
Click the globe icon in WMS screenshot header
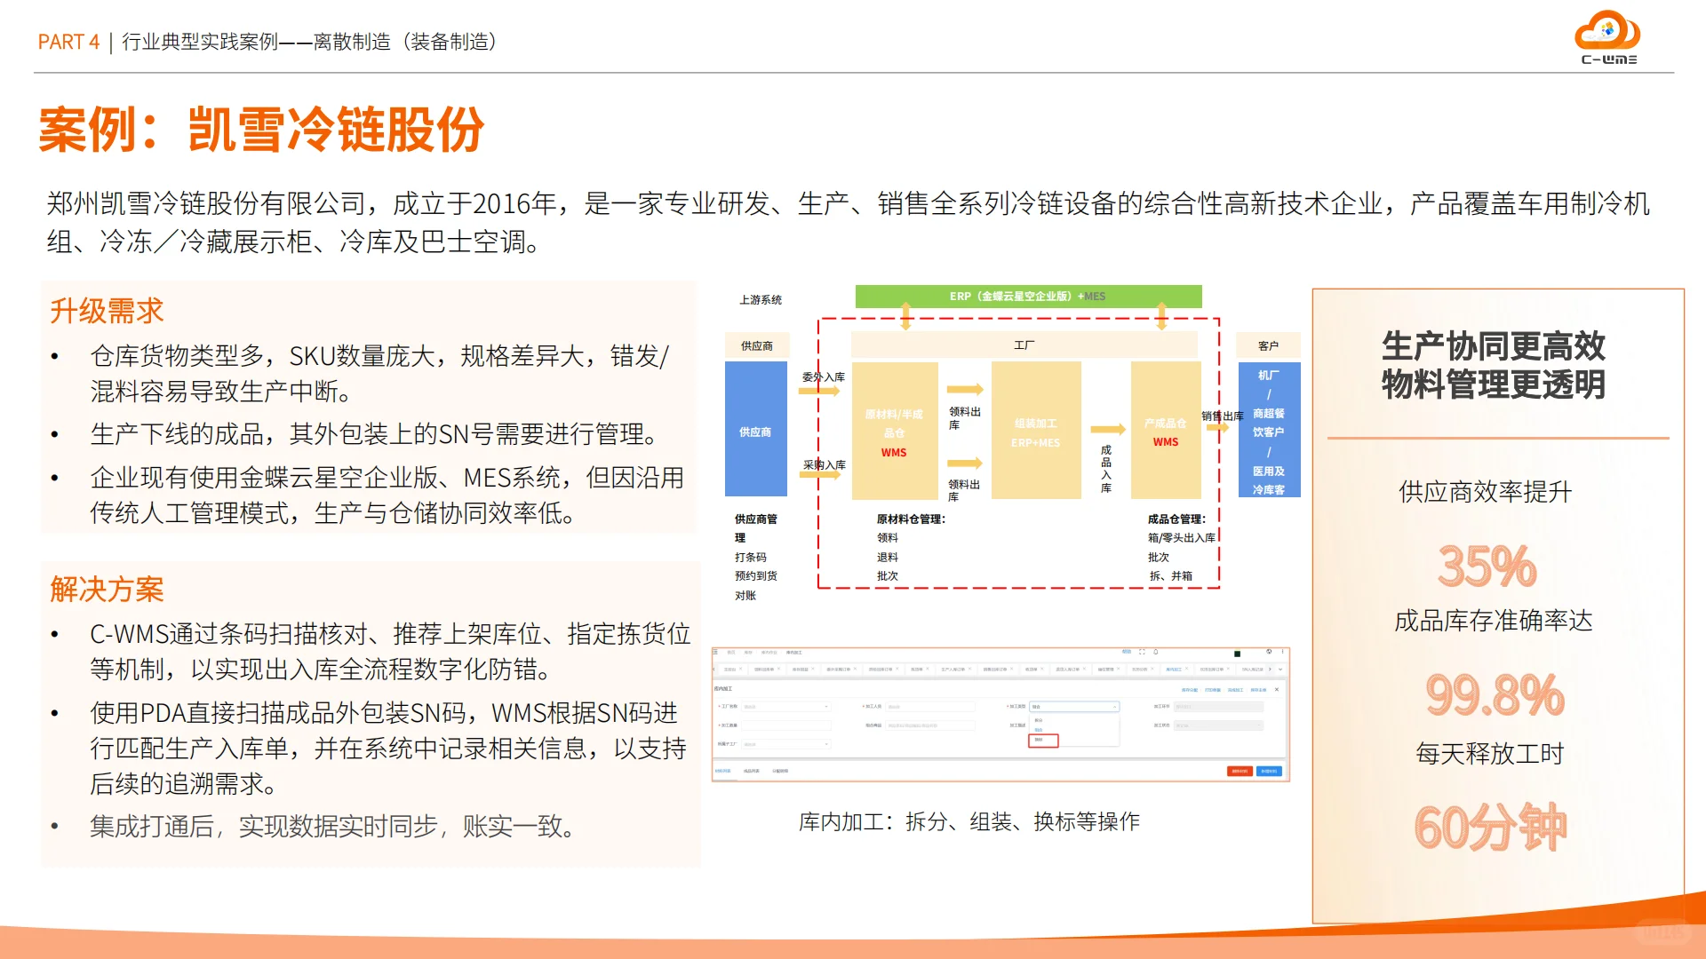pos(1269,652)
